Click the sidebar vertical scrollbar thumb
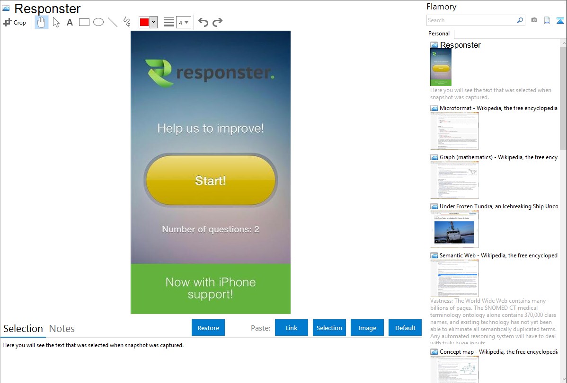Screen dimensions: 567x383 pos(563,97)
